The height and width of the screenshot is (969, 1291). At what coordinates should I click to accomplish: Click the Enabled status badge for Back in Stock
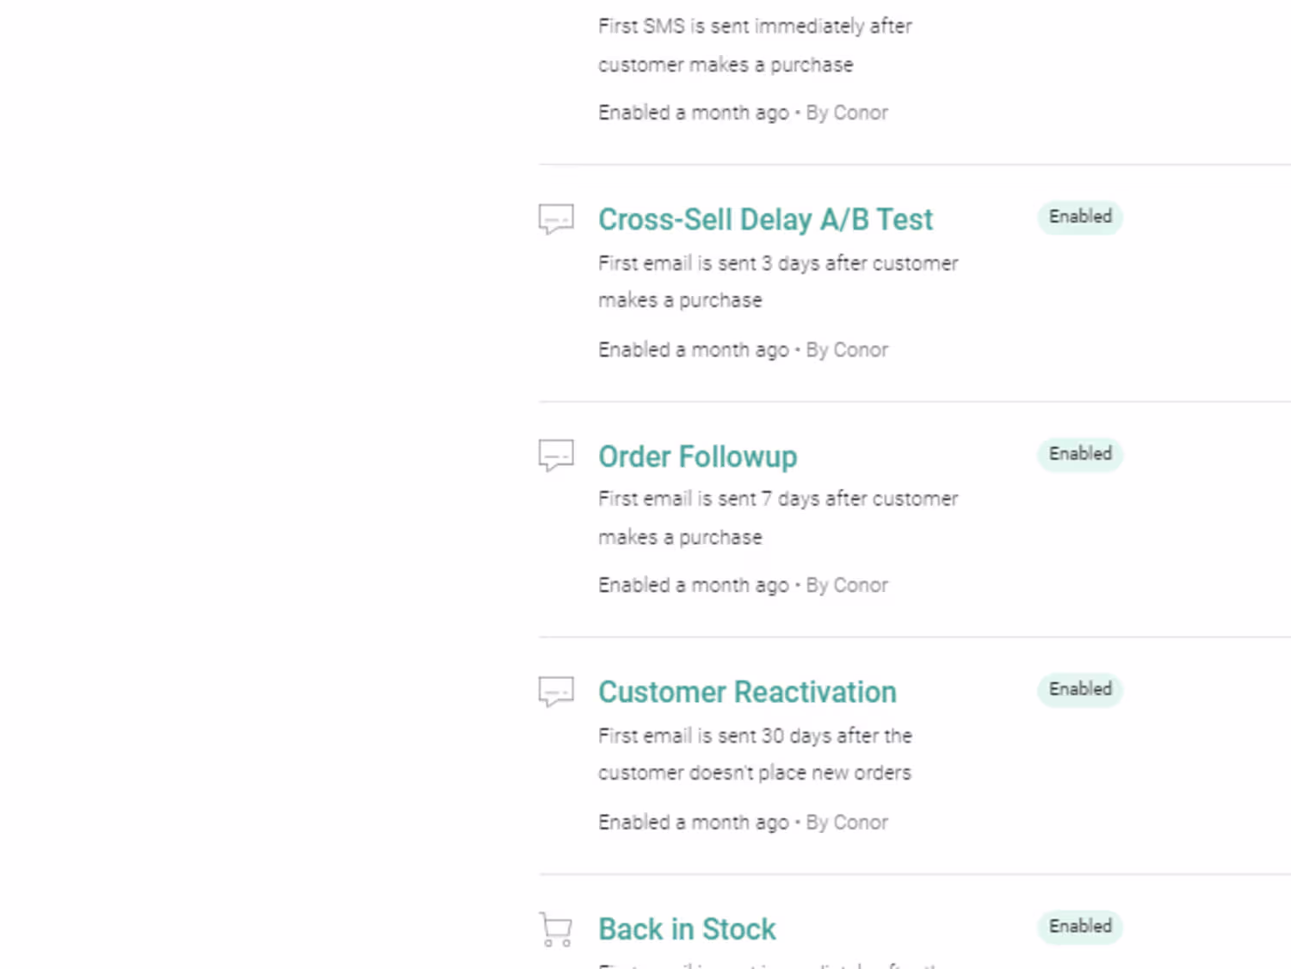[1080, 927]
